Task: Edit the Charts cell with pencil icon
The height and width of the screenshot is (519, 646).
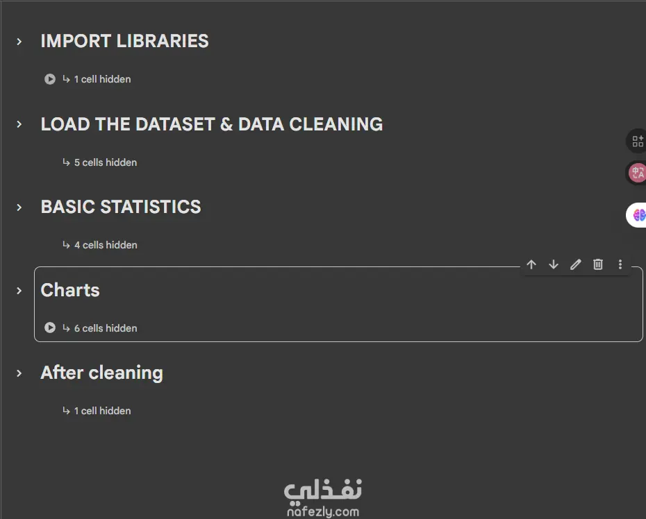Action: [x=576, y=264]
